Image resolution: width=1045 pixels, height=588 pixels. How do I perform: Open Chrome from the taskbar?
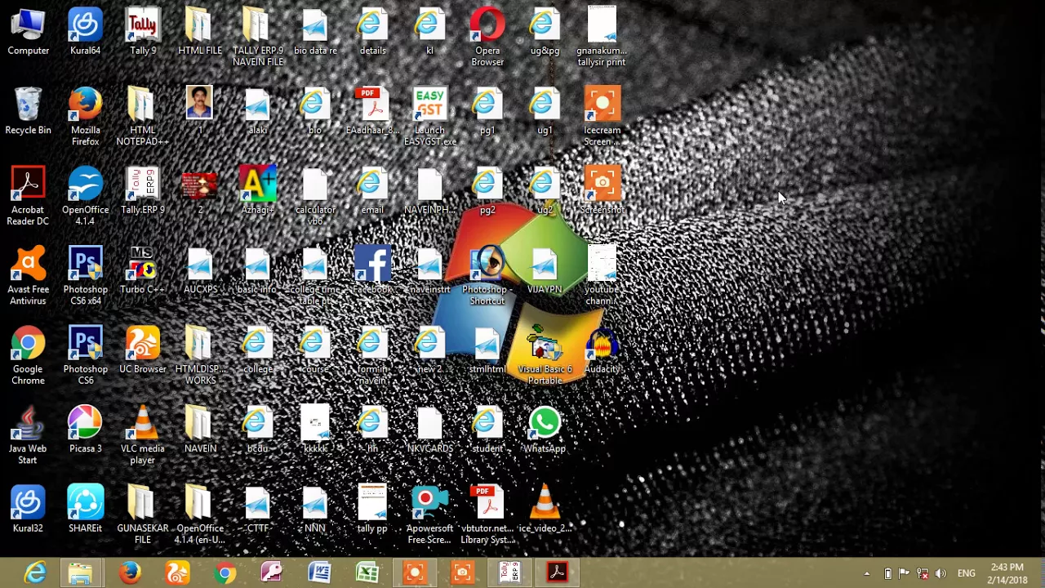pos(225,573)
